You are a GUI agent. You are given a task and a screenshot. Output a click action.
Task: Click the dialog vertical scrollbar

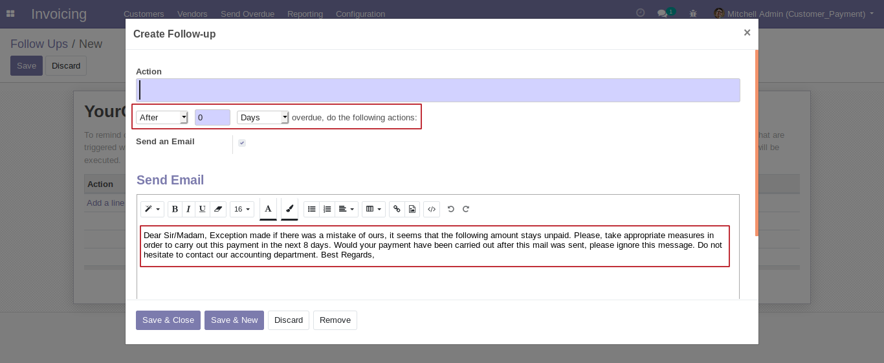tap(757, 142)
